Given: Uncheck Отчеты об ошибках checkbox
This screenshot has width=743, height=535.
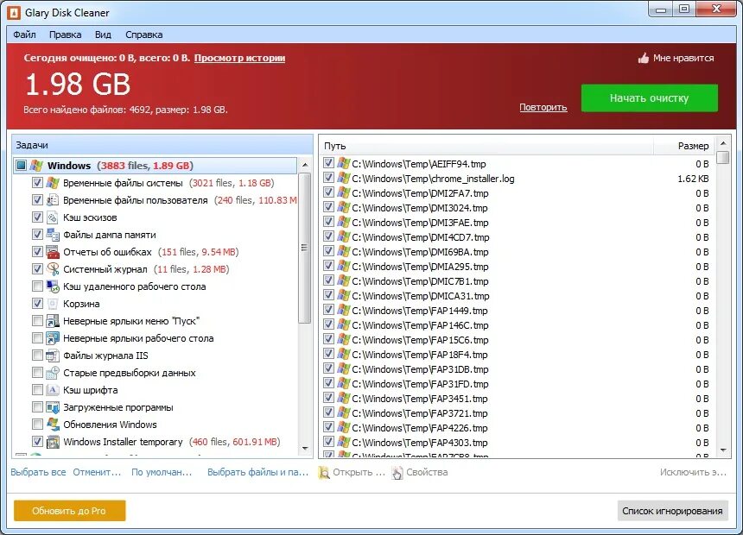Looking at the screenshot, I should 37,252.
